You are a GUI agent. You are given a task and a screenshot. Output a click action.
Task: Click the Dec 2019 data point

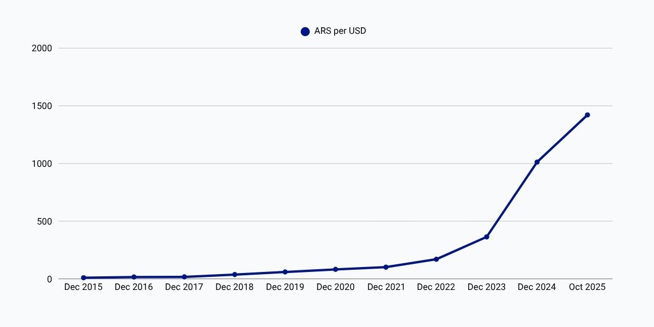pyautogui.click(x=285, y=271)
